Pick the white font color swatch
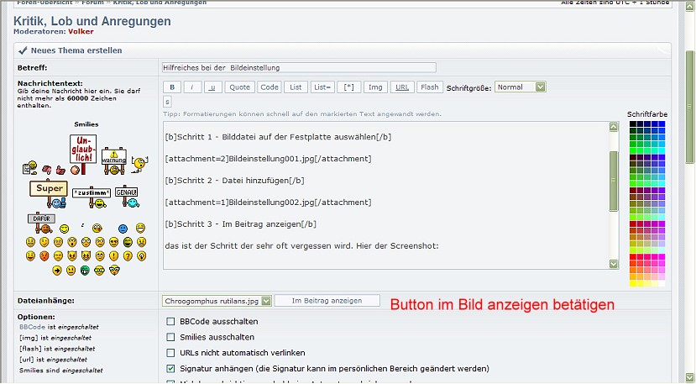The height and width of the screenshot is (384, 696). click(662, 283)
